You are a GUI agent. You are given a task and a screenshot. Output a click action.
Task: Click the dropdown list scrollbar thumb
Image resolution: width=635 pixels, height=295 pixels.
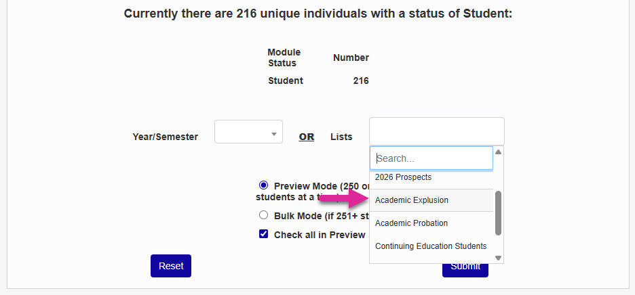click(499, 212)
